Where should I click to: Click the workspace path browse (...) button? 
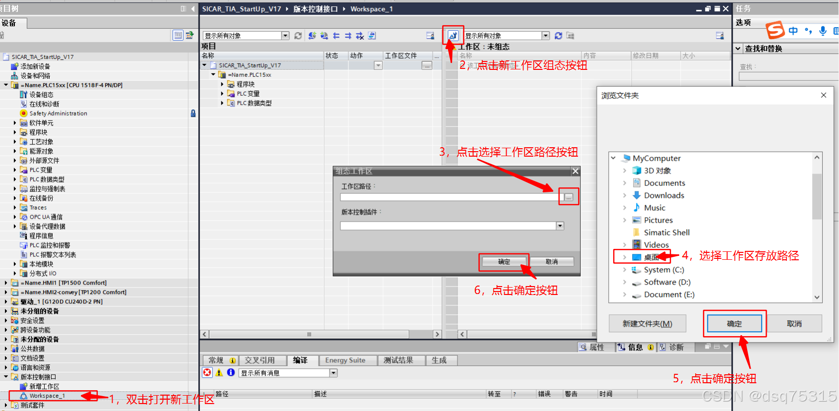[x=569, y=197]
